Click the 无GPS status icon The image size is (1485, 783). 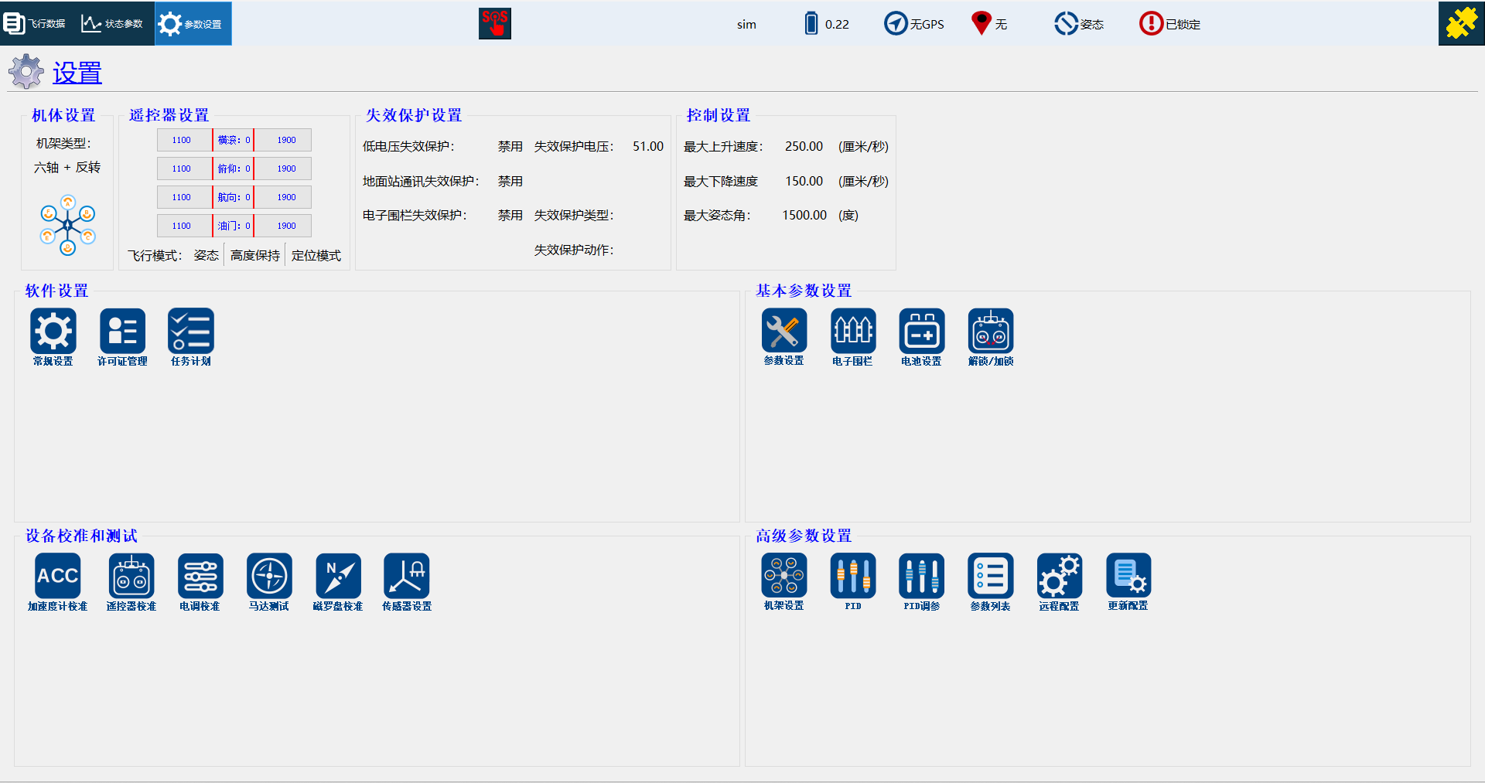(x=896, y=23)
